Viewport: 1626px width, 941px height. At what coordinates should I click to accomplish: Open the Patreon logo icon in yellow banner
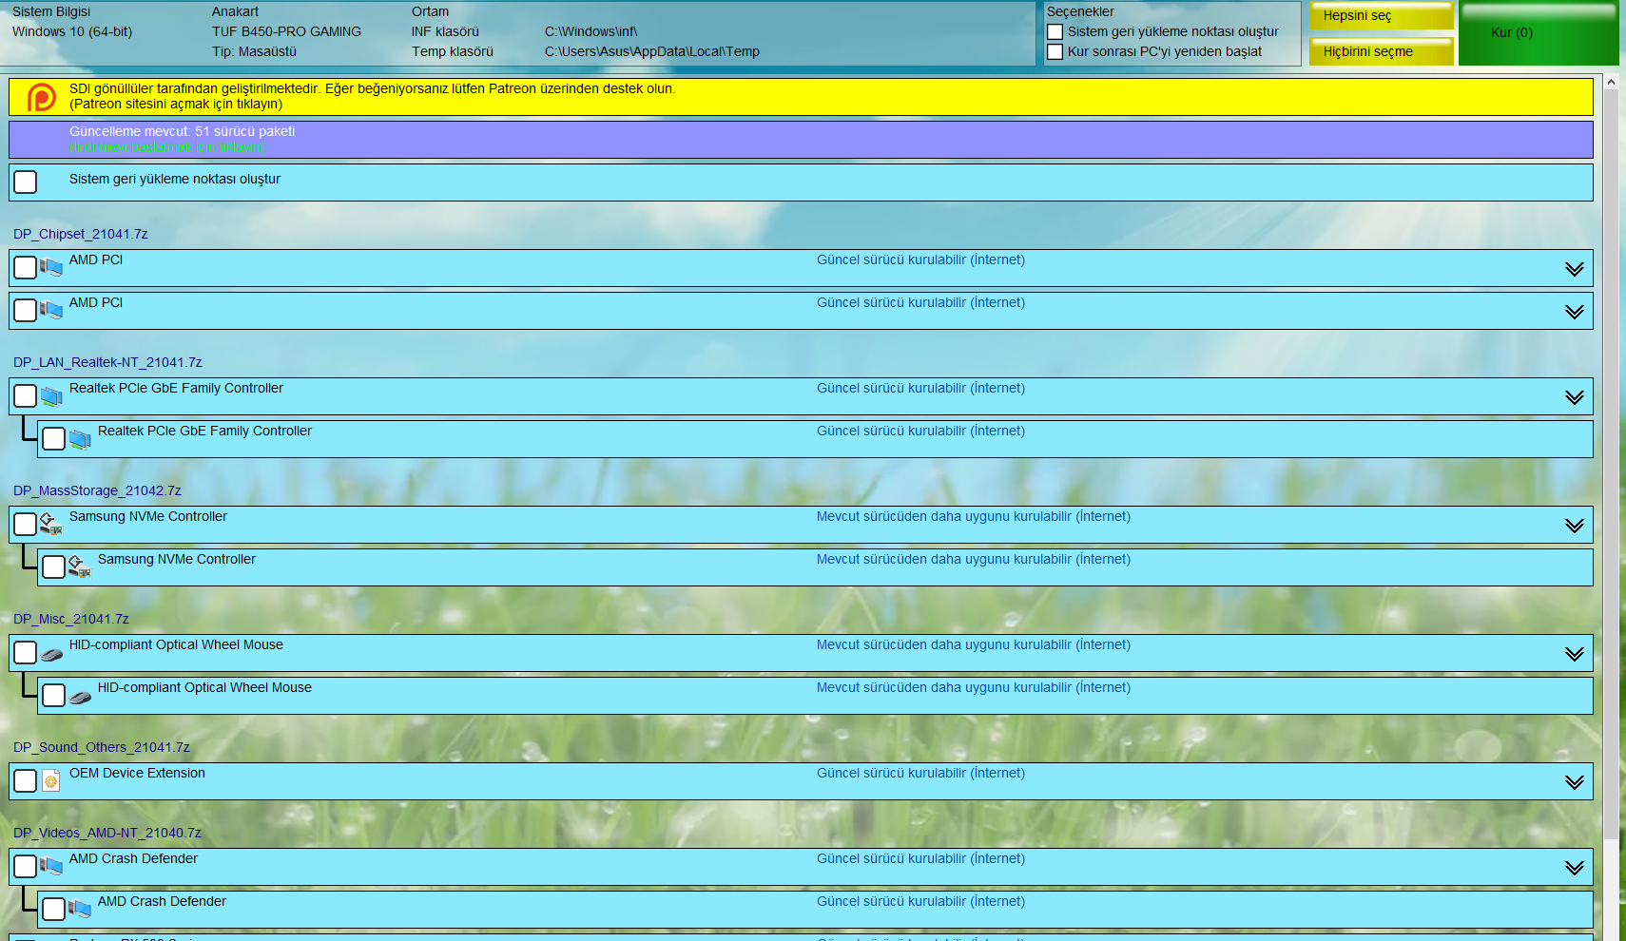click(x=42, y=97)
